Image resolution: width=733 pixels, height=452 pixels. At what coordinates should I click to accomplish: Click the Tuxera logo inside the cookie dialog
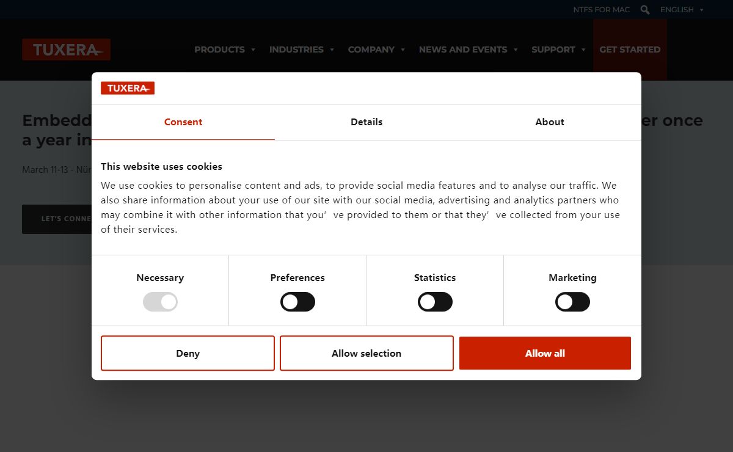point(128,88)
